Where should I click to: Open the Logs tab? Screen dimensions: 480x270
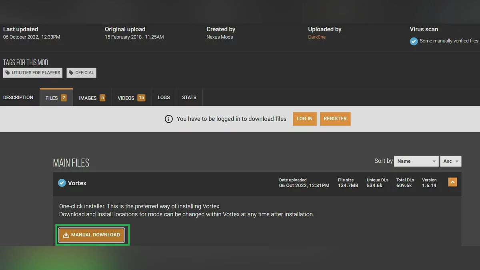click(164, 98)
